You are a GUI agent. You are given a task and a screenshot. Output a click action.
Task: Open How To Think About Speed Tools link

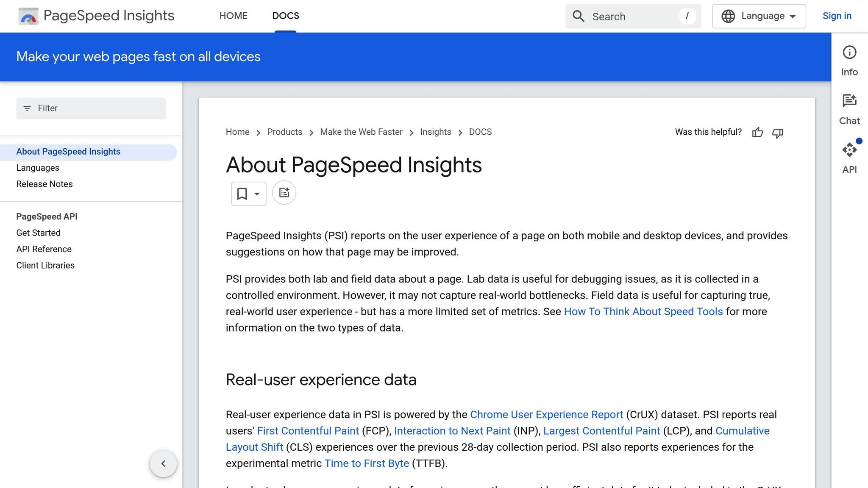pyautogui.click(x=643, y=312)
